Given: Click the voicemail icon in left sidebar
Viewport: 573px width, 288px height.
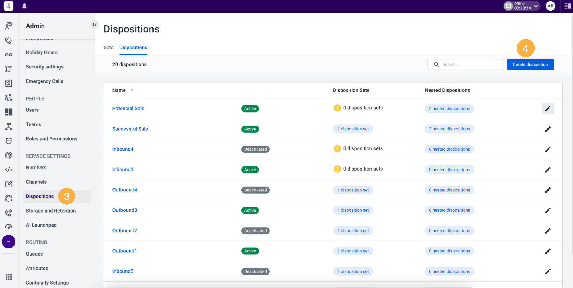Looking at the screenshot, I should [9, 54].
